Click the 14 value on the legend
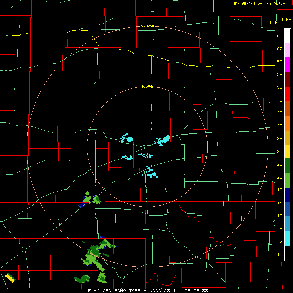293x293 pixels. [x=280, y=203]
